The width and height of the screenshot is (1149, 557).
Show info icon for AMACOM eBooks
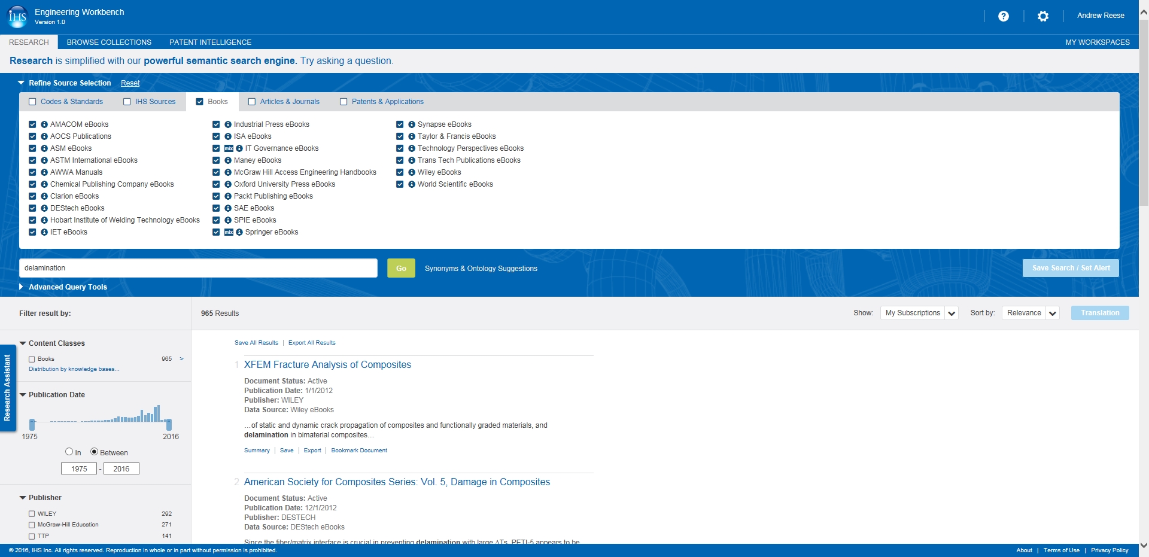tap(44, 124)
